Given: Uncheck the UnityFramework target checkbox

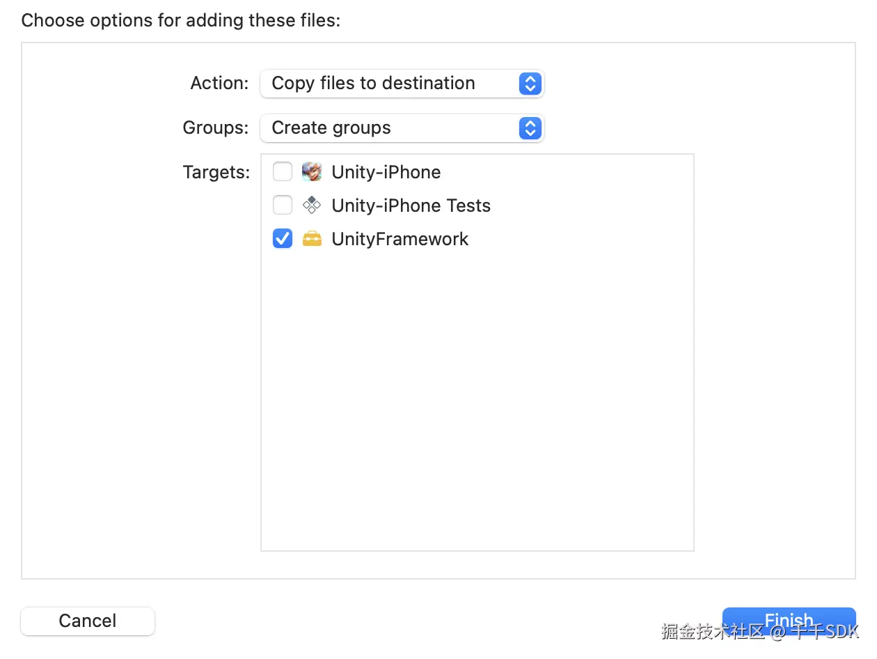Looking at the screenshot, I should click(x=283, y=239).
